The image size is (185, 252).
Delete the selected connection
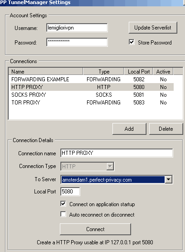(166, 129)
